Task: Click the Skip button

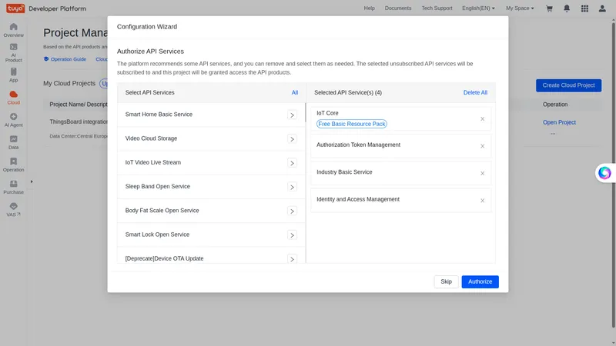Action: click(x=446, y=281)
